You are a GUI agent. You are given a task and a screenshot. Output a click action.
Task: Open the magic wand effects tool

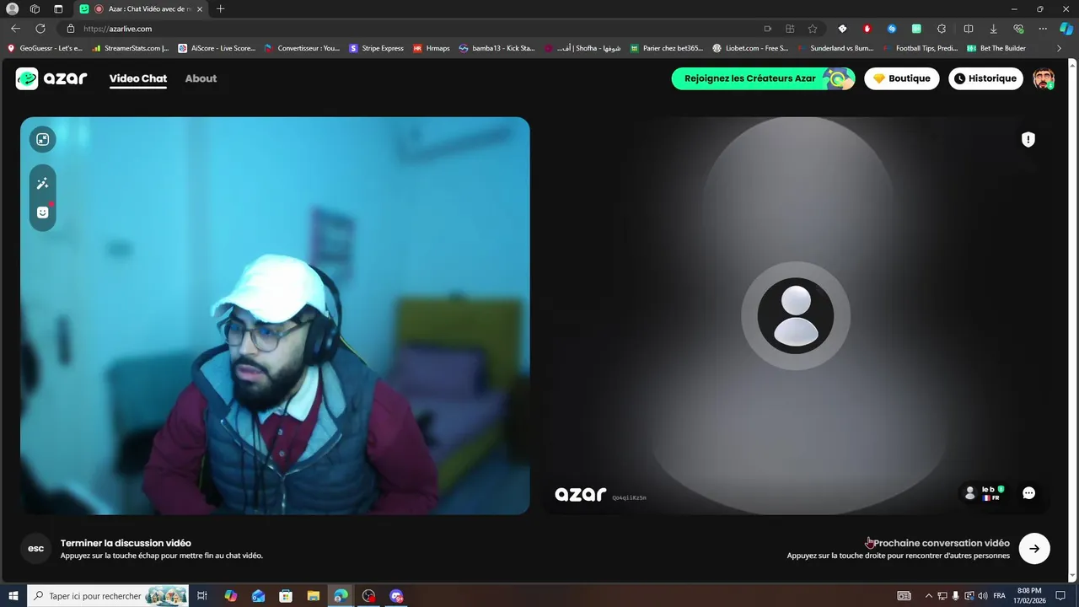(42, 184)
